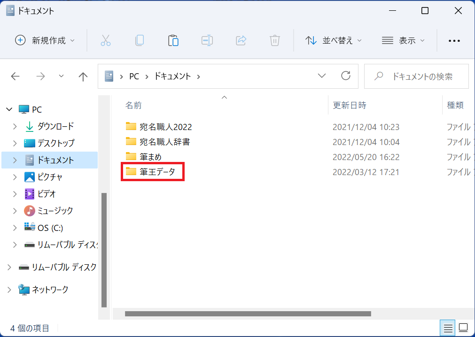The height and width of the screenshot is (337, 475).
Task: Click date 2022/05/20 16:22
Action: click(366, 157)
